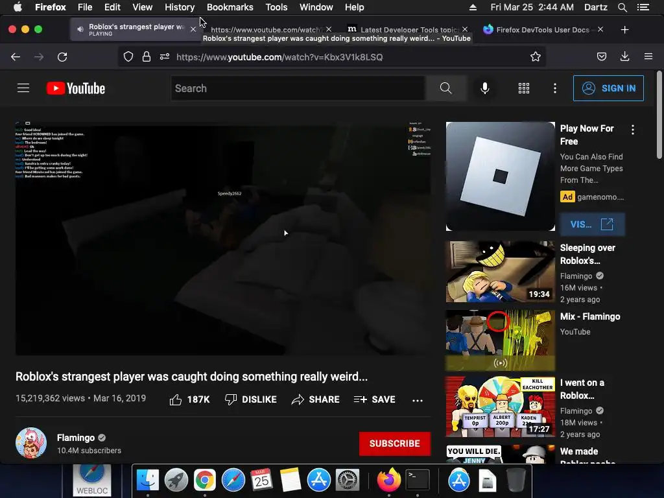
Task: Open the Bookmarks menu
Action: (x=230, y=7)
